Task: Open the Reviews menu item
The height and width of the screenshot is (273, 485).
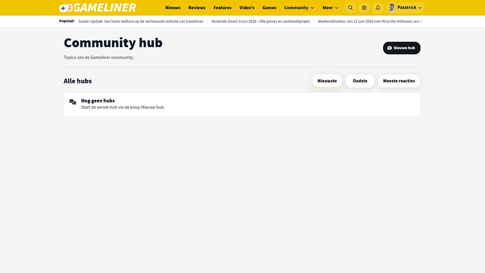Action: (x=197, y=8)
